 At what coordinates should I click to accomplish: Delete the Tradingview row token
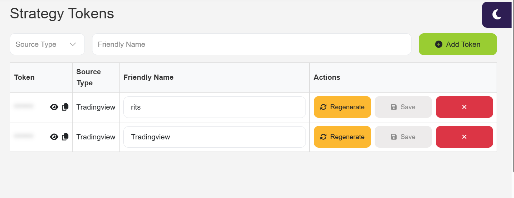coord(464,137)
